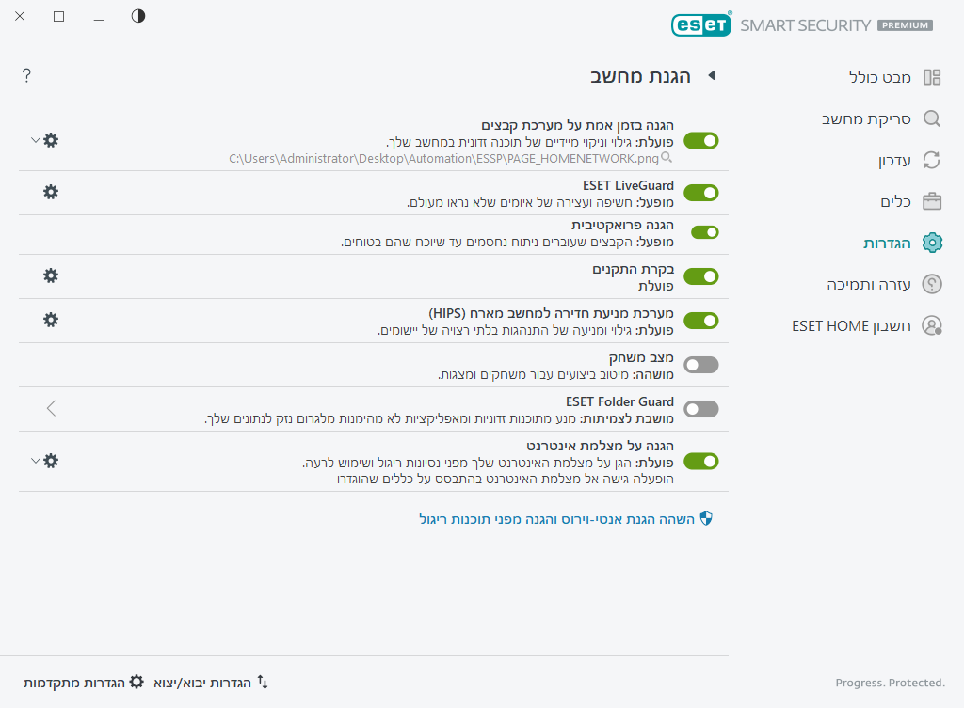The image size is (964, 708).
Task: Toggle webcam protection (הגנה על מצלמת אינטרנט) switch
Action: click(700, 462)
